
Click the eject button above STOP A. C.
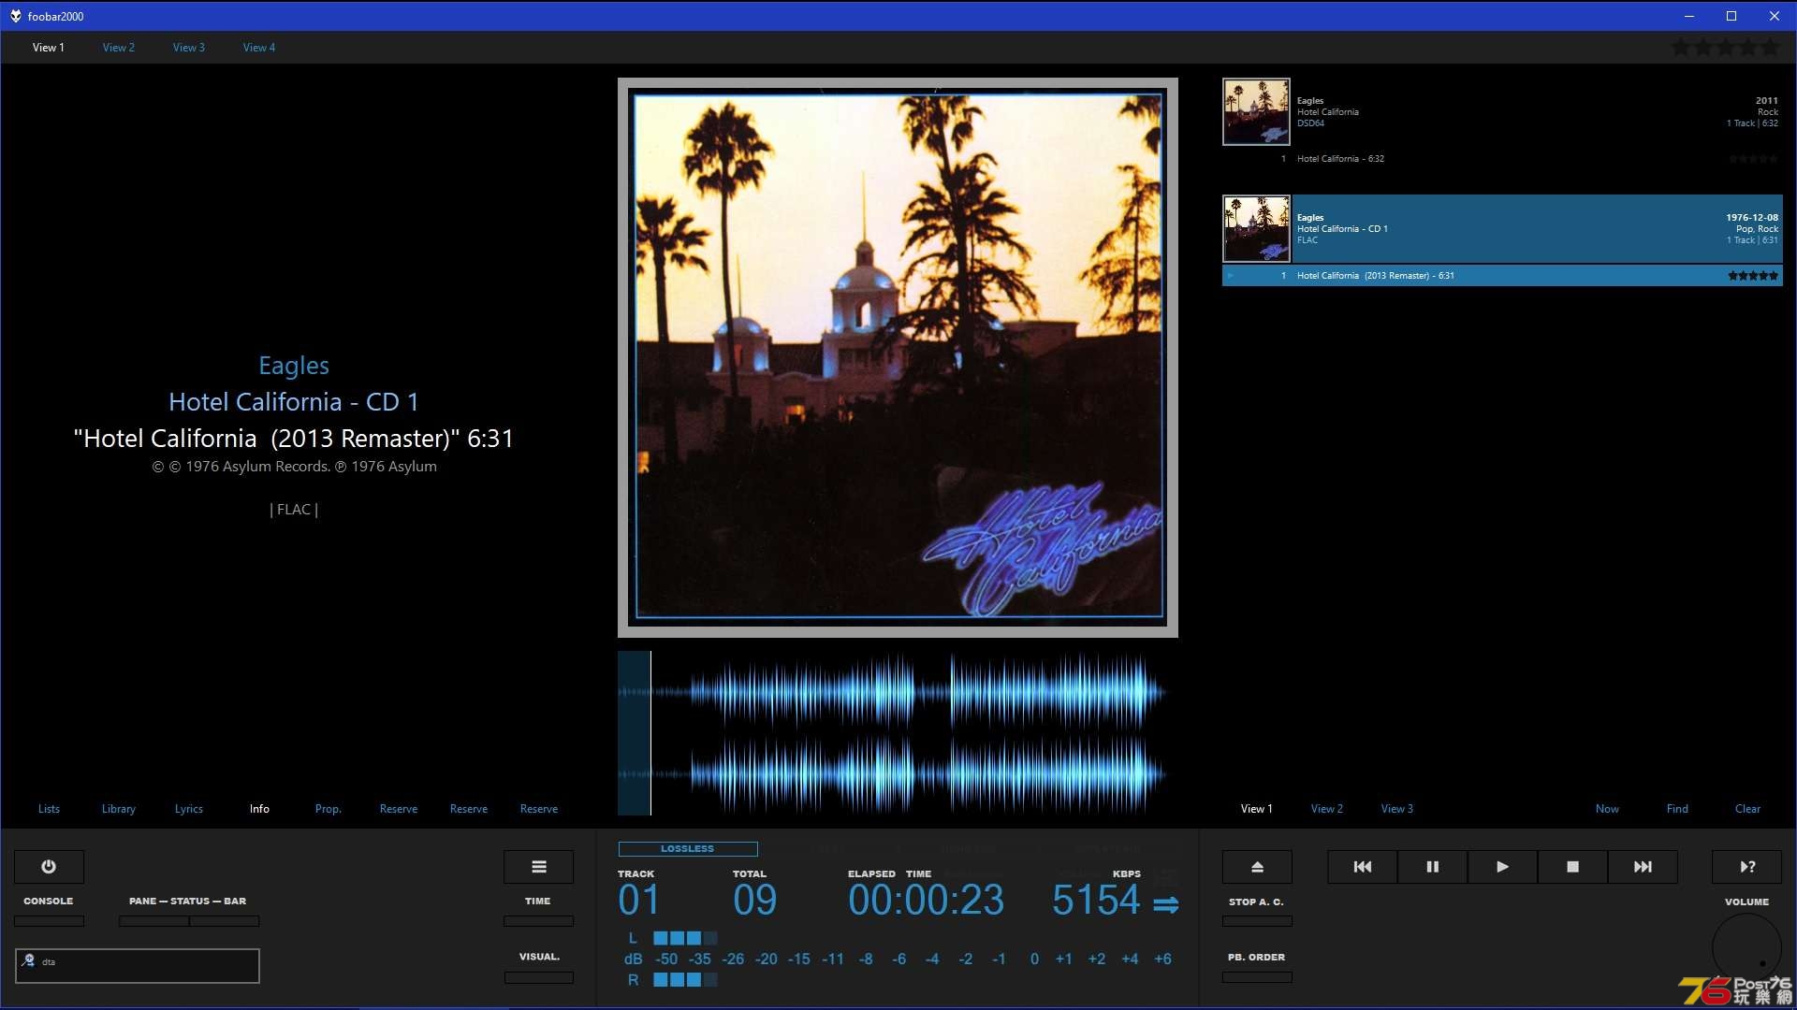pyautogui.click(x=1257, y=867)
